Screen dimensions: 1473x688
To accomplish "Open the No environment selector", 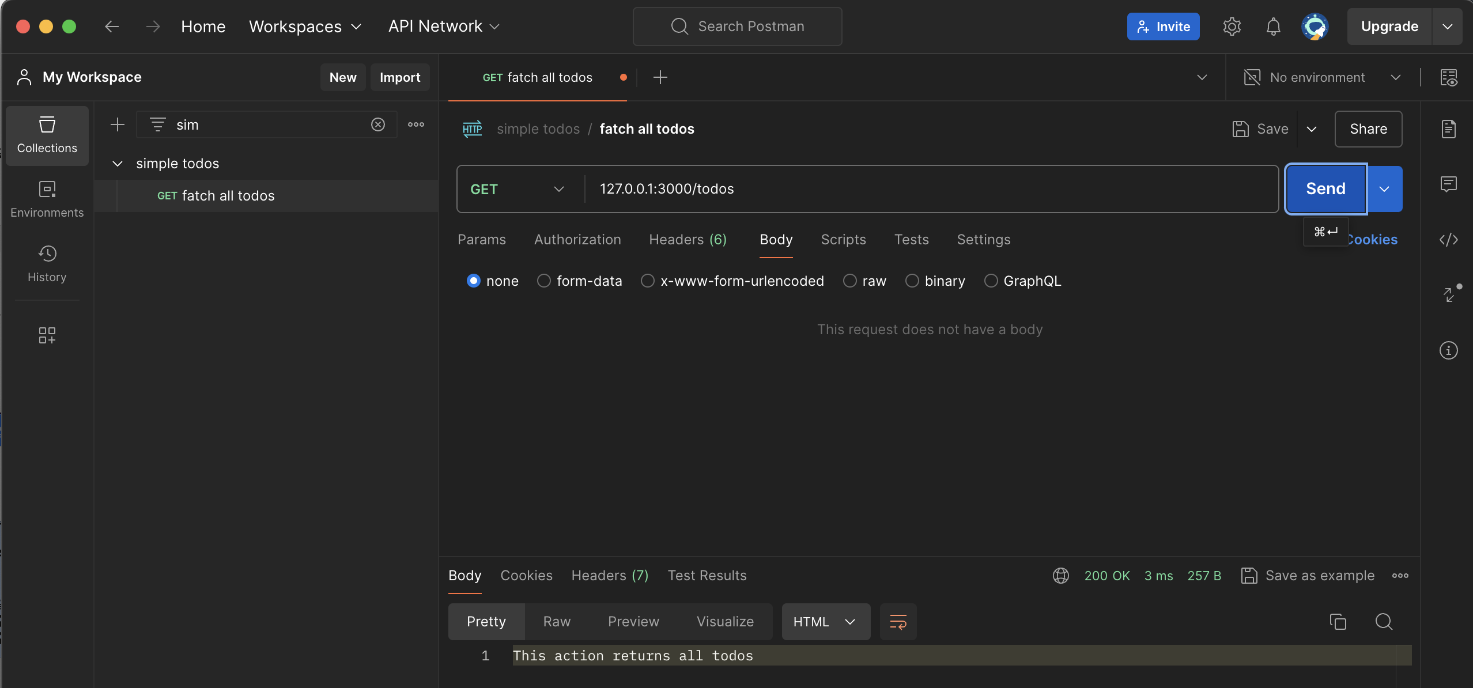I will point(1322,77).
